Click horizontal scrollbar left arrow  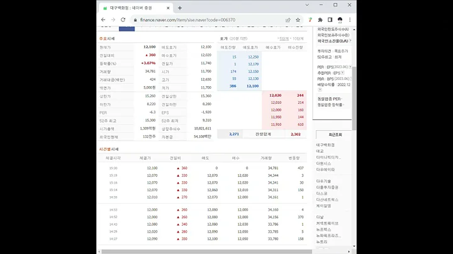pyautogui.click(x=99, y=251)
